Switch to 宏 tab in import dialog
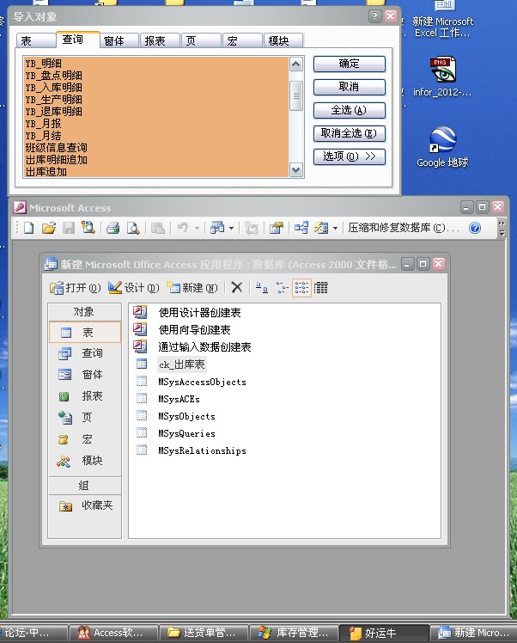Image resolution: width=517 pixels, height=643 pixels. 242,40
